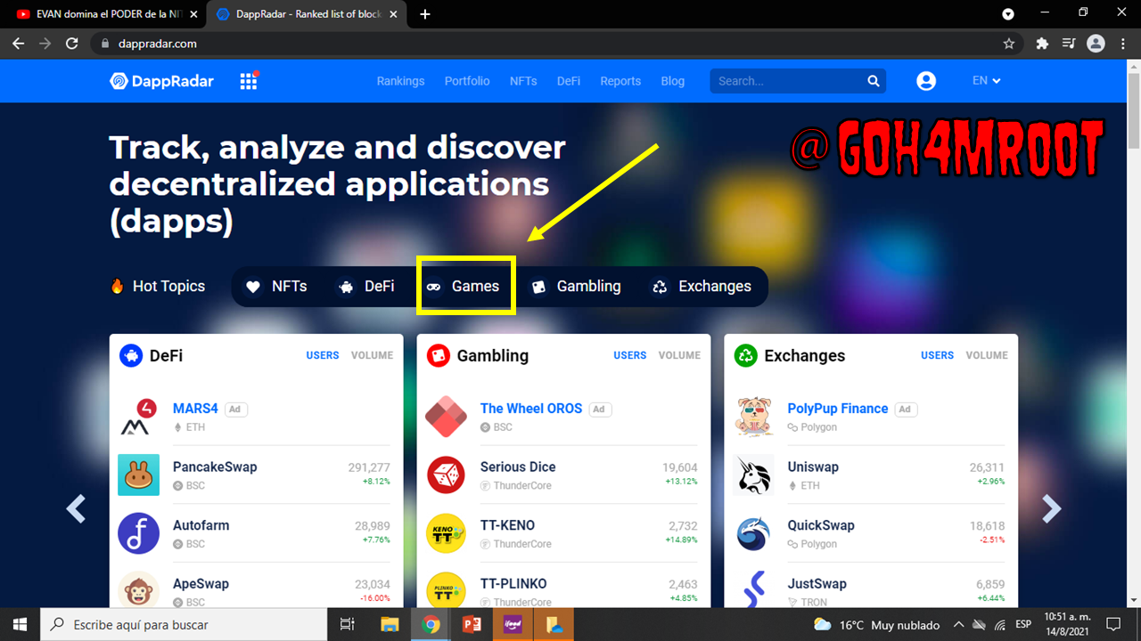The width and height of the screenshot is (1141, 641).
Task: Click the MARS4 logo icon
Action: pyautogui.click(x=138, y=417)
